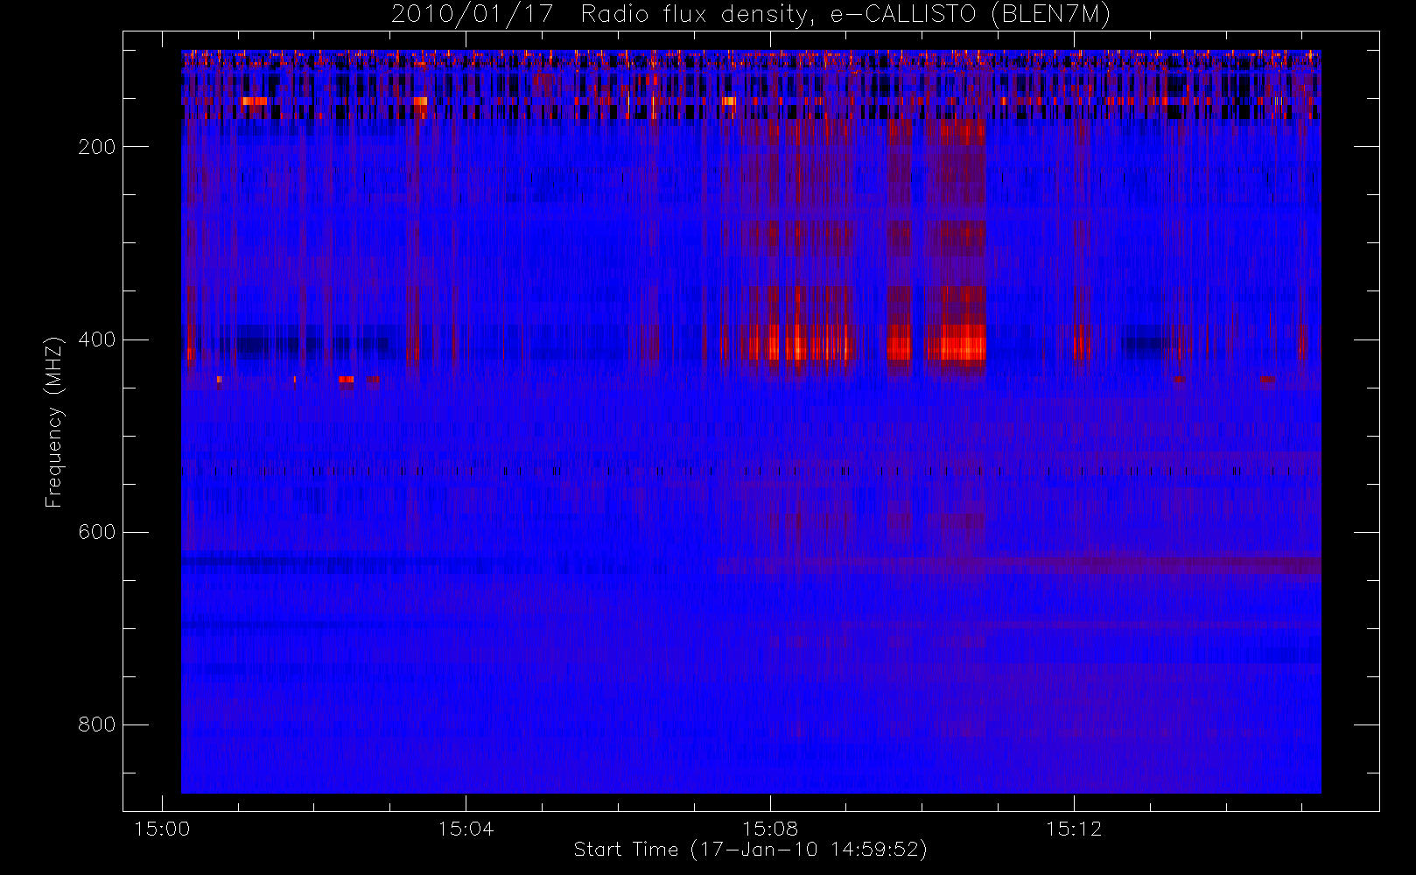Click the '15:08' time label
This screenshot has width=1416, height=875.
point(770,828)
